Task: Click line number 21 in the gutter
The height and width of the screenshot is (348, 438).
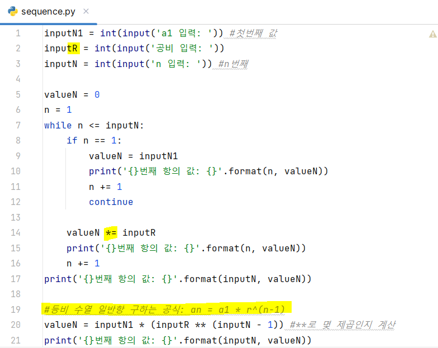Action: coord(16,340)
